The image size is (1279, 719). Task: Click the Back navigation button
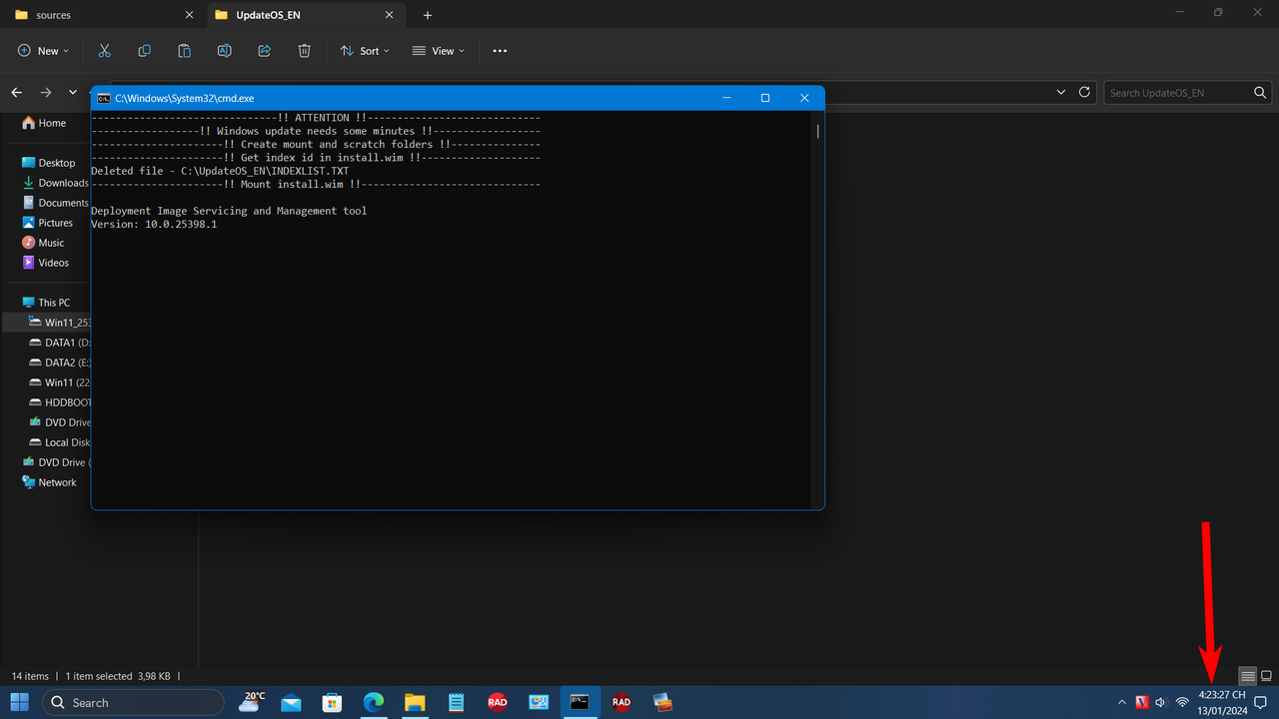tap(16, 92)
